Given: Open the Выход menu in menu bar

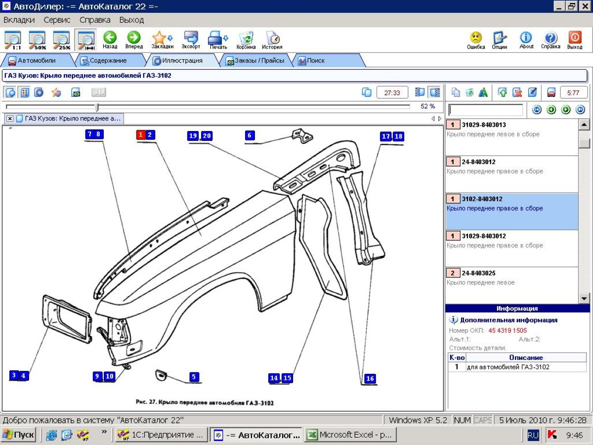Looking at the screenshot, I should (x=131, y=20).
